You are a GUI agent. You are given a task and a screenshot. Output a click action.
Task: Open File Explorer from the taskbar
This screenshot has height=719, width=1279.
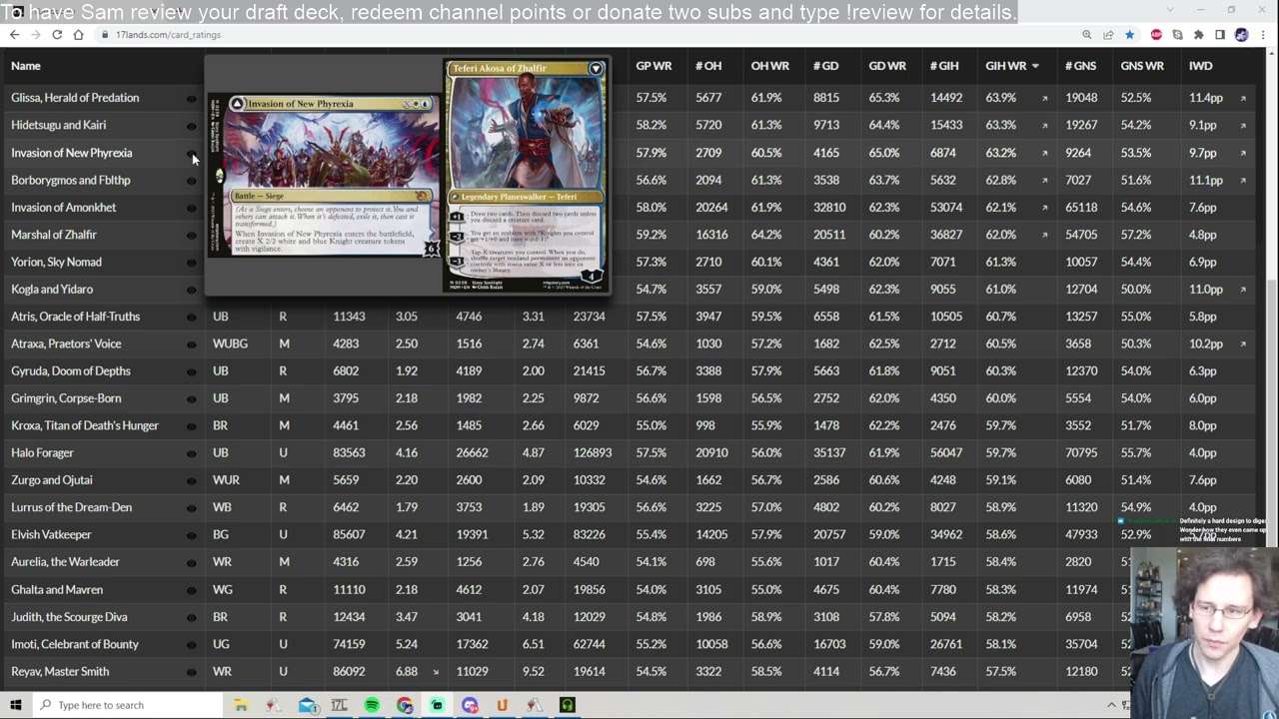point(241,705)
